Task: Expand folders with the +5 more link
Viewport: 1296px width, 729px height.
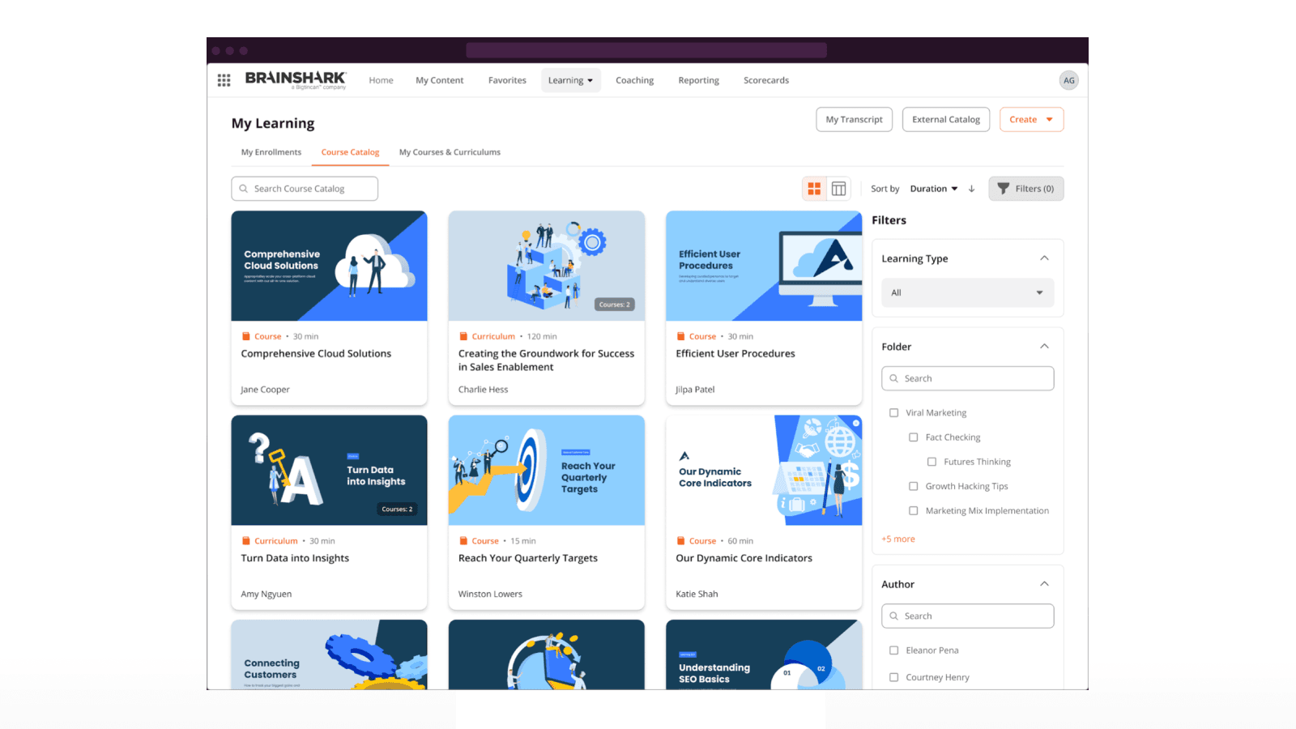Action: click(x=897, y=538)
